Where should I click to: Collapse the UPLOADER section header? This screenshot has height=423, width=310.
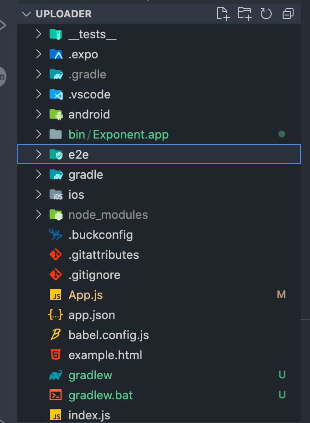click(26, 14)
